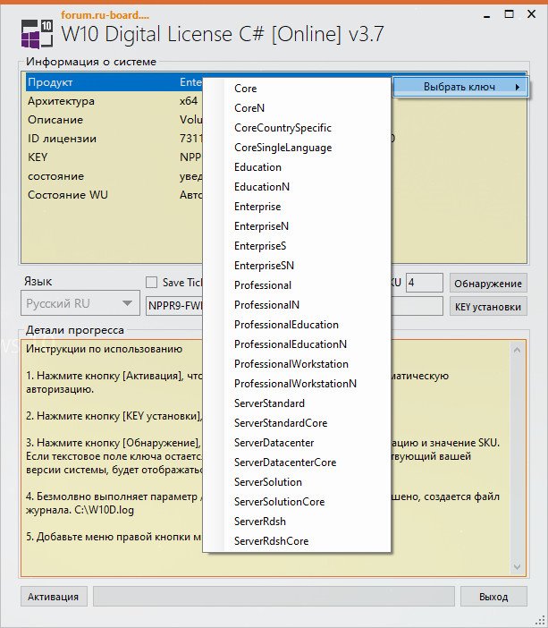
Task: Click the KEY установки button
Action: tap(488, 307)
